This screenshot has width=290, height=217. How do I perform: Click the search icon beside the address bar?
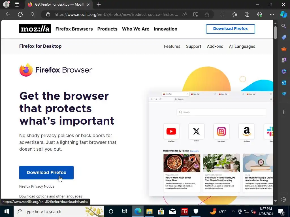pos(33,14)
